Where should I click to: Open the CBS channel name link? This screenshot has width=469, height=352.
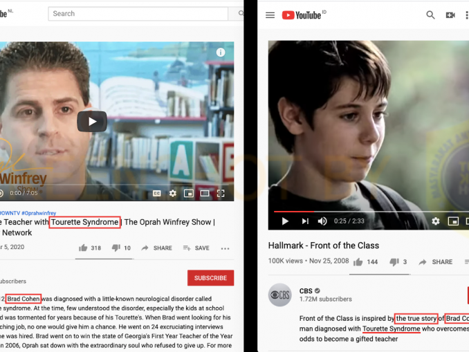pyautogui.click(x=306, y=291)
